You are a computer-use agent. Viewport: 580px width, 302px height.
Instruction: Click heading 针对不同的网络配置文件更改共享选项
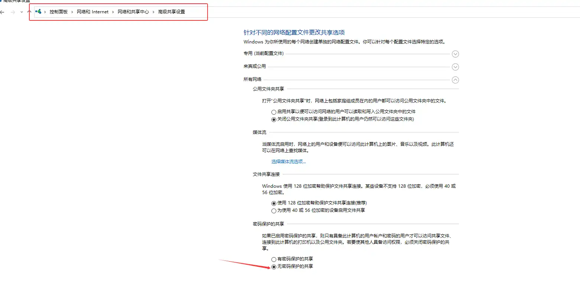click(x=294, y=33)
